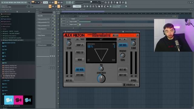The height and width of the screenshot is (109, 194).
Task: Open the mixer preset selector dropdown
Action: pos(45,12)
